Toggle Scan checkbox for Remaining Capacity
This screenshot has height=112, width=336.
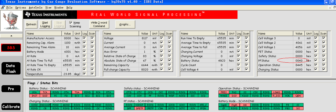point(169,65)
